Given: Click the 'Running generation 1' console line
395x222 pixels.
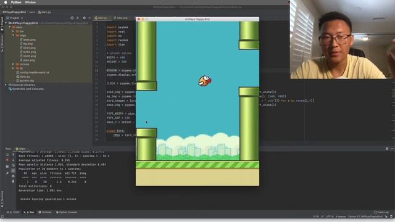Looking at the screenshot, I should tap(48, 199).
